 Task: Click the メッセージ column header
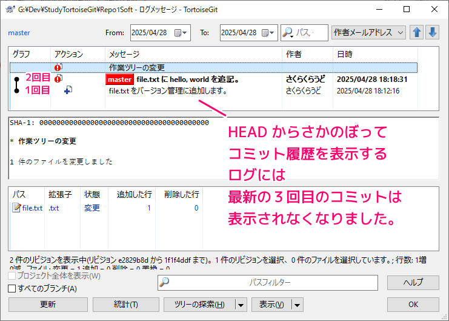pos(193,54)
